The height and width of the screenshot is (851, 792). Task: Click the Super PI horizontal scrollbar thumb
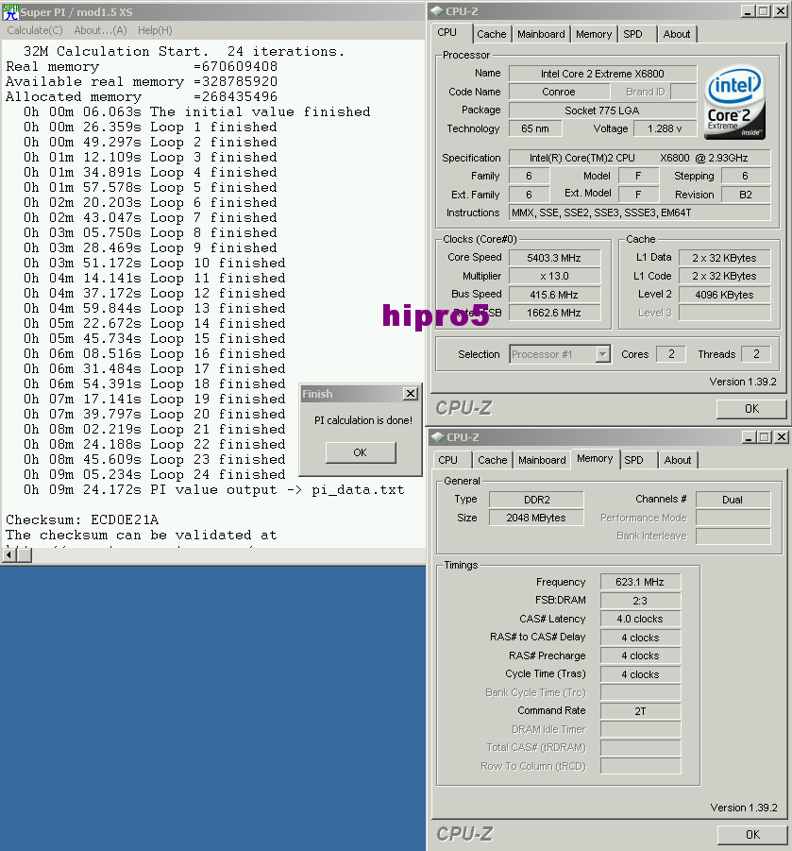point(25,555)
